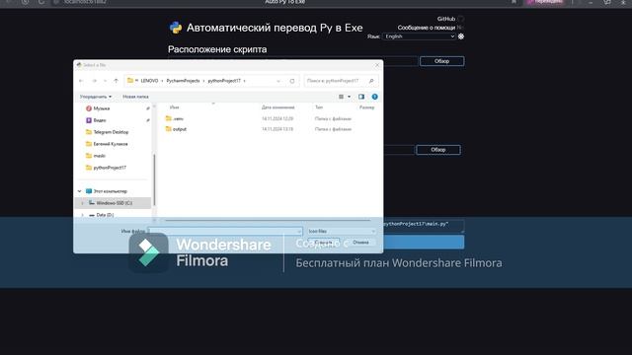
Task: Open pythonProject17 folder in sidebar
Action: [110, 168]
